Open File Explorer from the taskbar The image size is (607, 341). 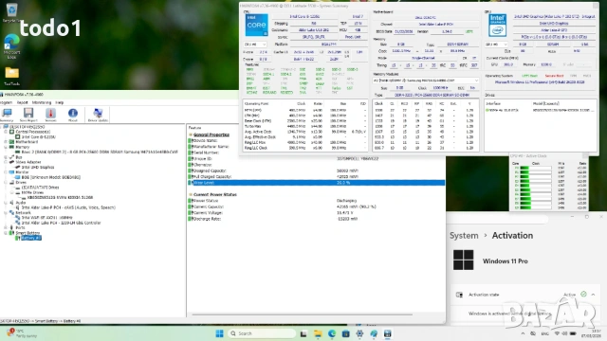point(318,333)
